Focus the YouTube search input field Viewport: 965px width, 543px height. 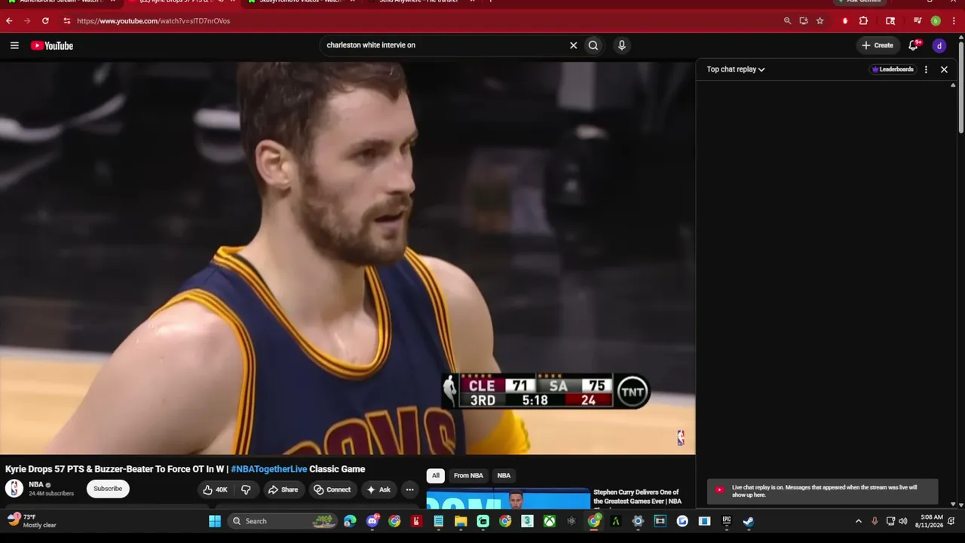tap(445, 45)
